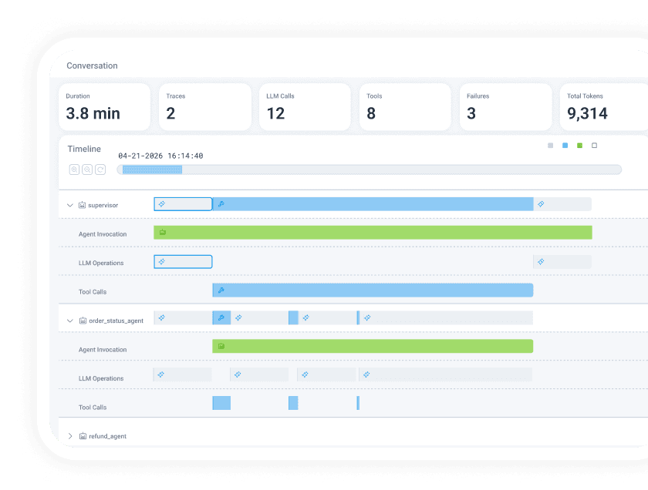The image size is (648, 490).
Task: Click Agent Invocation label under order_status_agent
Action: click(x=103, y=350)
